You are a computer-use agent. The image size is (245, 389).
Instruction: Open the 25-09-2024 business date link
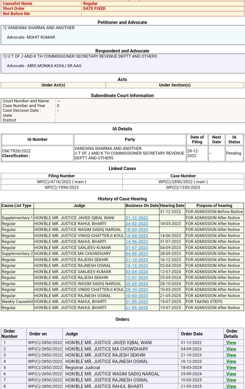point(137,284)
